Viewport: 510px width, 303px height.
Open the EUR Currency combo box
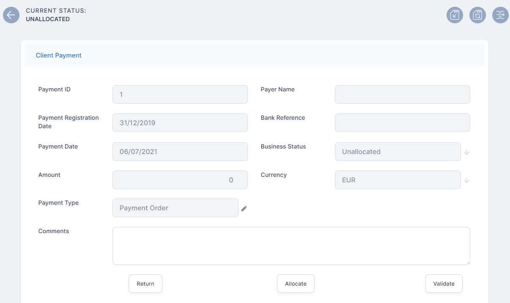click(397, 180)
